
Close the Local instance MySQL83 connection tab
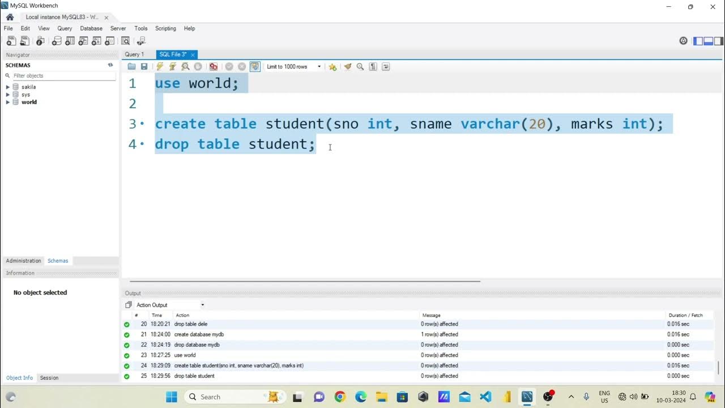(x=106, y=18)
